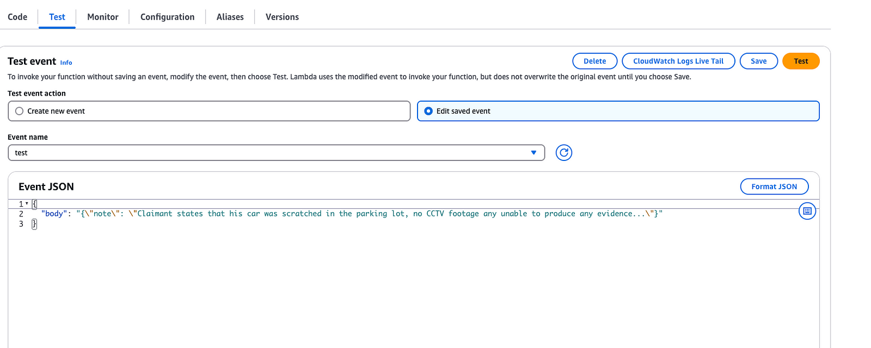Click line number 2 in editor gutter
This screenshot has height=348, width=871.
coord(21,214)
